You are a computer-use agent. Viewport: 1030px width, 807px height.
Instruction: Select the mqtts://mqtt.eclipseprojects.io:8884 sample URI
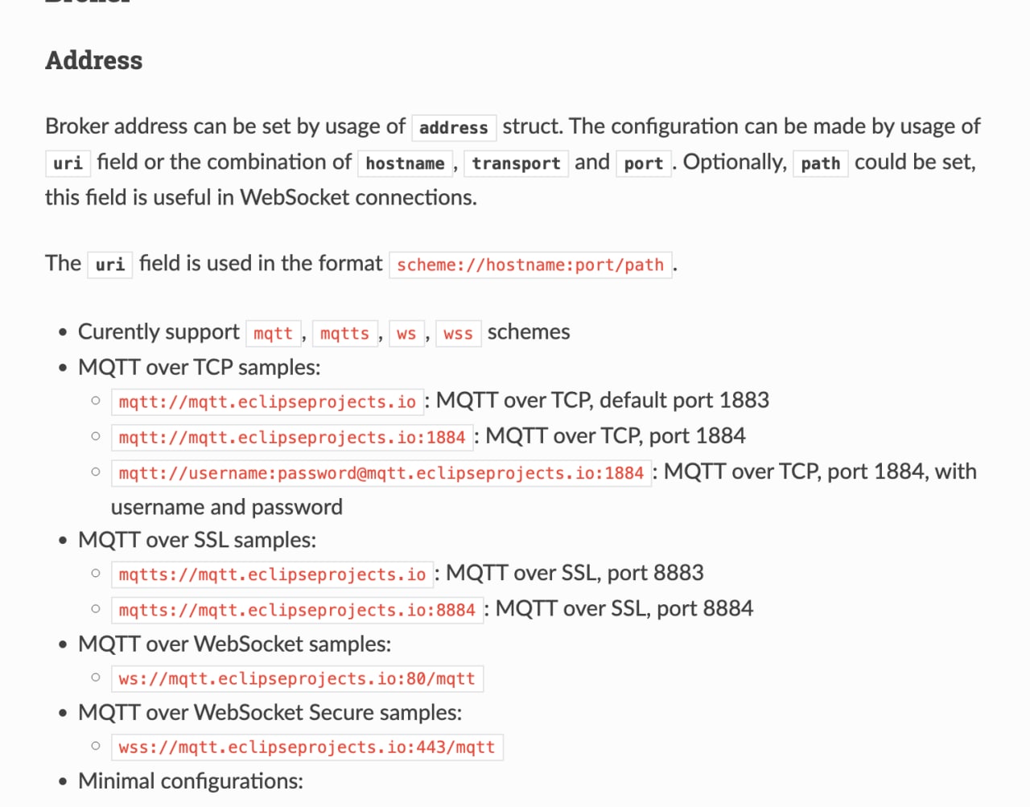[x=297, y=610]
